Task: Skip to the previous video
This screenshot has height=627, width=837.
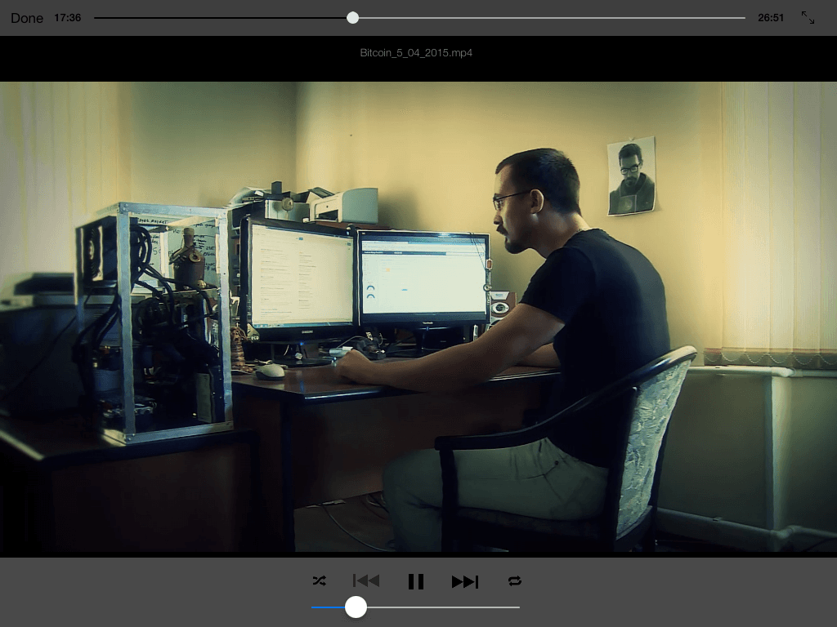Action: pyautogui.click(x=366, y=581)
